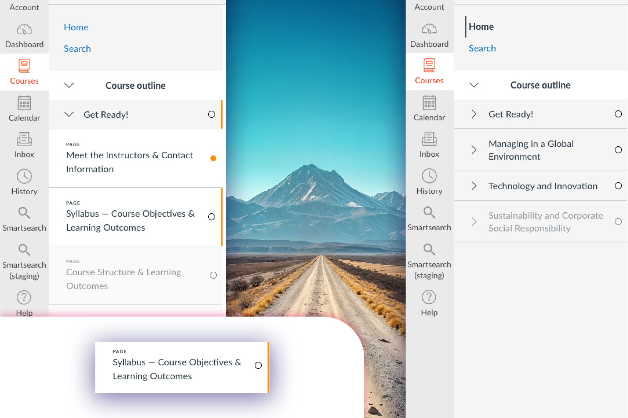Image resolution: width=628 pixels, height=418 pixels.
Task: Click the completion circle beside Syllabus page
Action: click(x=212, y=217)
